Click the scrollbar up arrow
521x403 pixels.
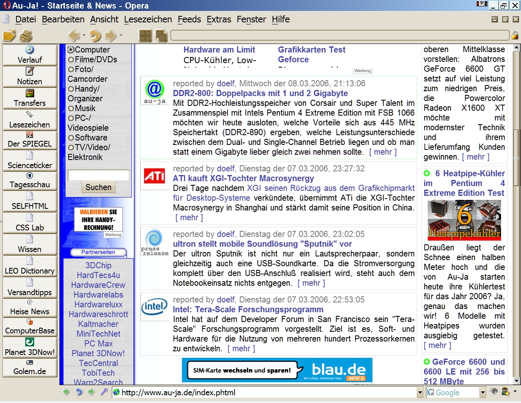click(x=517, y=48)
